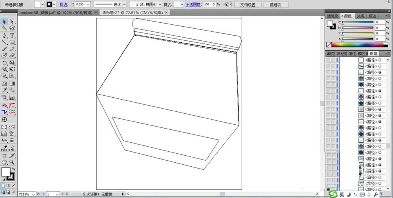Select the Zoom magnifier tool

point(12,162)
